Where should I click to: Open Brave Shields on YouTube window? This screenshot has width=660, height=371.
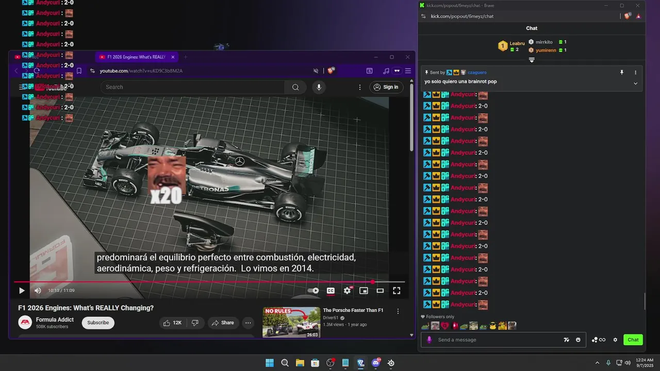click(x=331, y=71)
